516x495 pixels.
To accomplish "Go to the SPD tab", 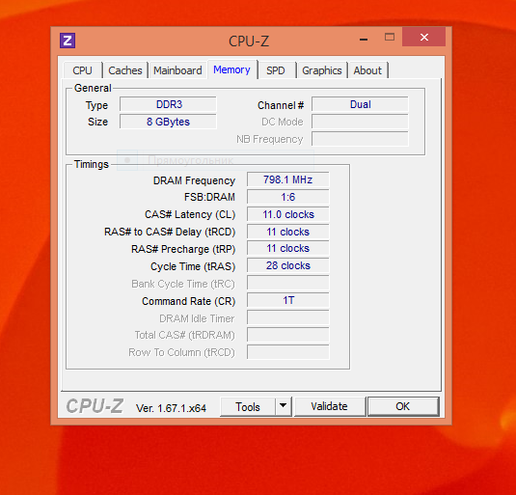I will coord(276,70).
